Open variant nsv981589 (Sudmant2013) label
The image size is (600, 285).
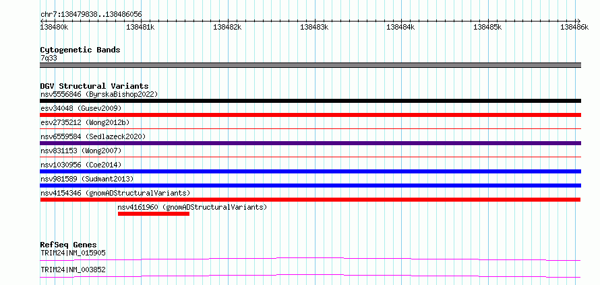[x=87, y=179]
